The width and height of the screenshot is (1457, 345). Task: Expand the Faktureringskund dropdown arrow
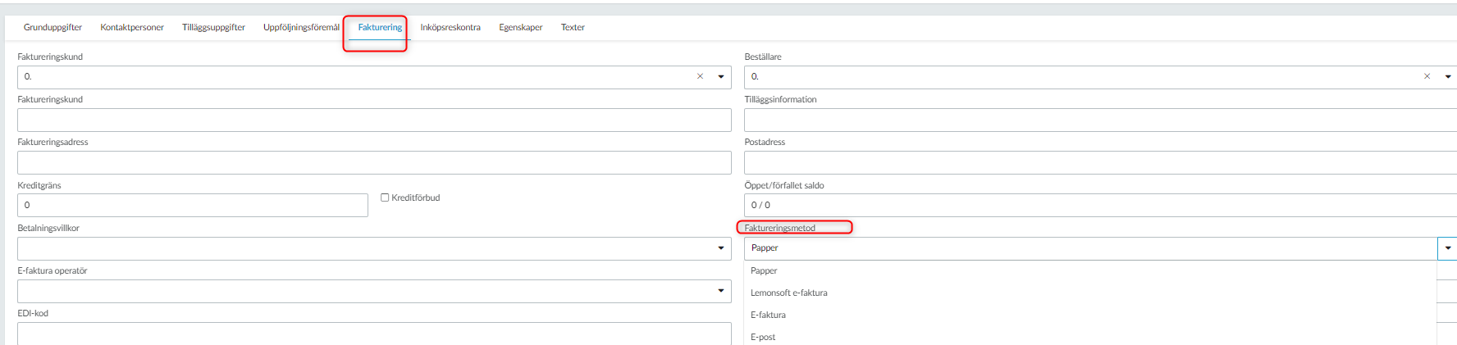(721, 77)
